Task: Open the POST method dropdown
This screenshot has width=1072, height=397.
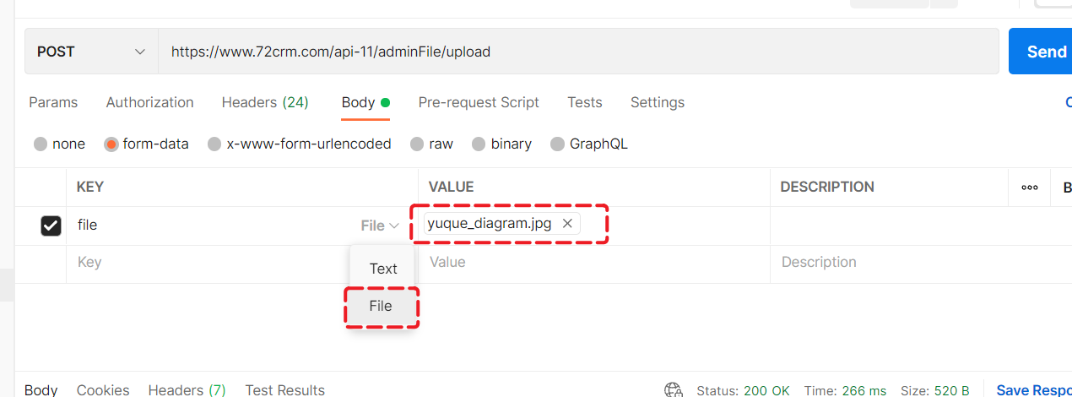Action: point(91,52)
